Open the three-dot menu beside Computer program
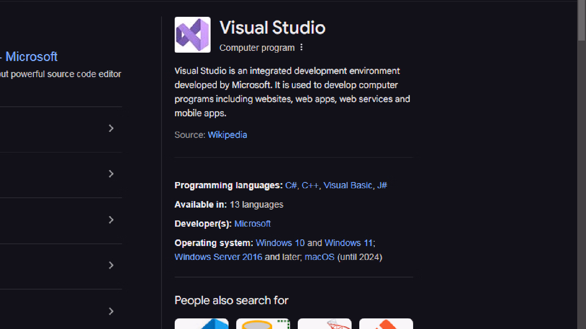 pyautogui.click(x=301, y=48)
